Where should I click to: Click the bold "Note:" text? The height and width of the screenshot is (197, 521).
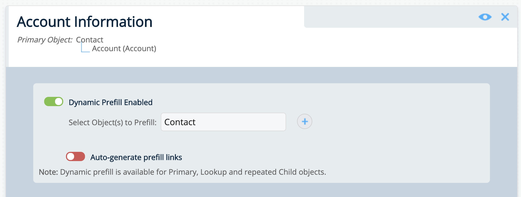[x=48, y=172]
